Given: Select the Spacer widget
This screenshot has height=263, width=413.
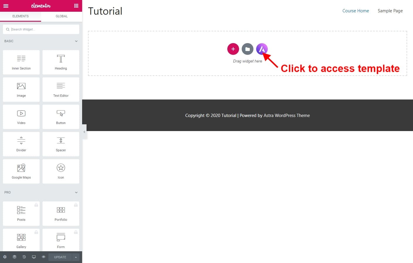Looking at the screenshot, I should coord(61,144).
